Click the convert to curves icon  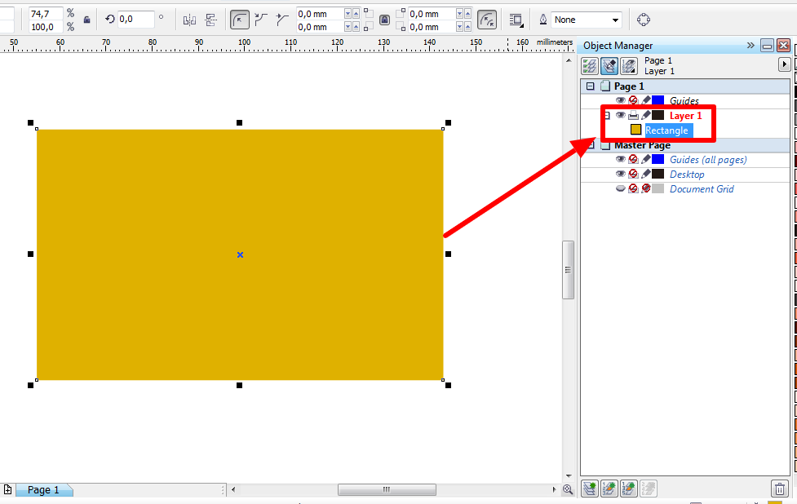coord(643,20)
